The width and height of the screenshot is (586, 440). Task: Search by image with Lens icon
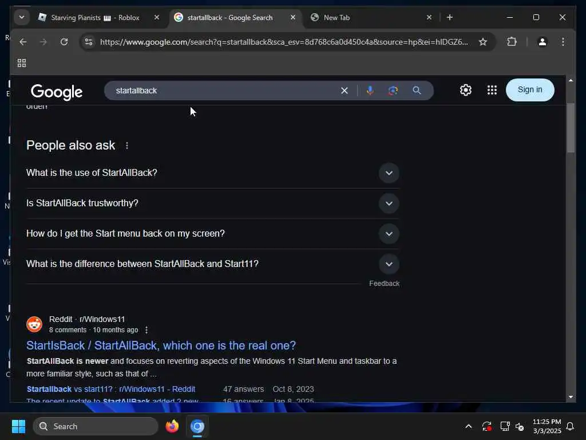point(393,91)
